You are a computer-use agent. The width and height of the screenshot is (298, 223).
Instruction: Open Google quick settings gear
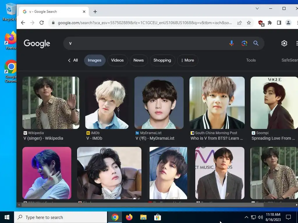pyautogui.click(x=284, y=43)
